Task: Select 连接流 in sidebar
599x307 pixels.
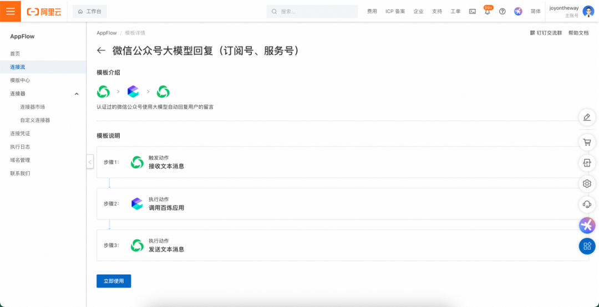Action: point(43,67)
